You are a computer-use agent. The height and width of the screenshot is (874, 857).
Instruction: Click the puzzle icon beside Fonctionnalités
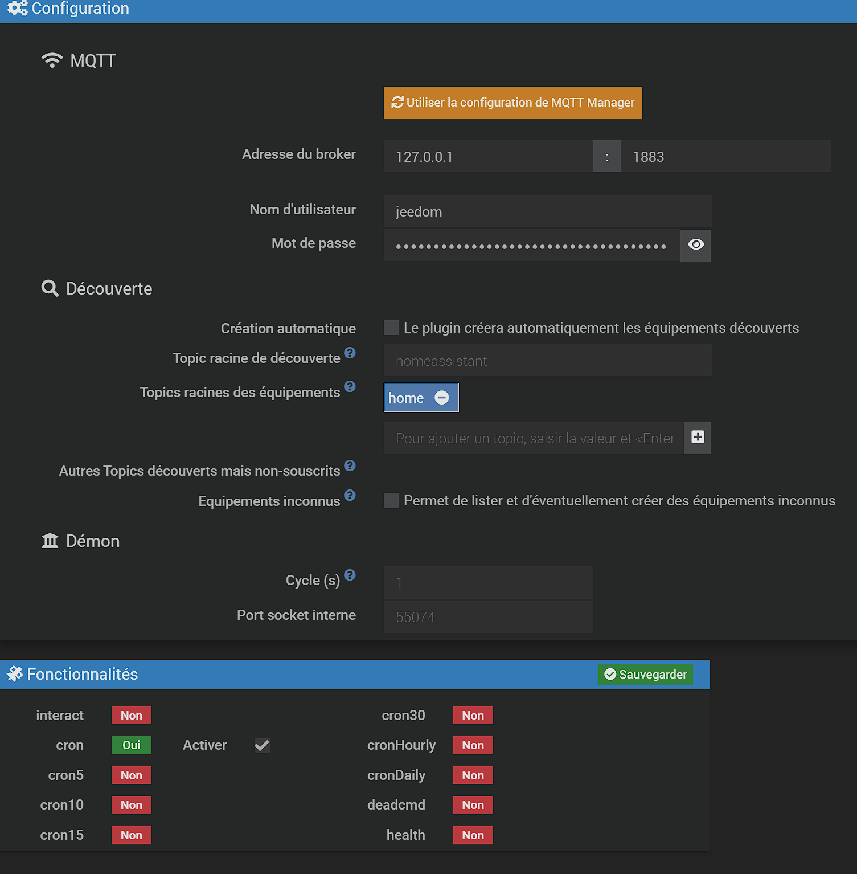pos(14,673)
